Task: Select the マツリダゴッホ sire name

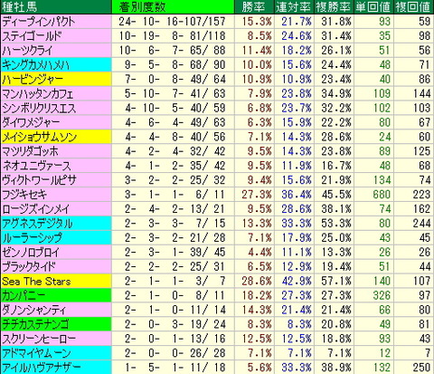Action: (30, 151)
